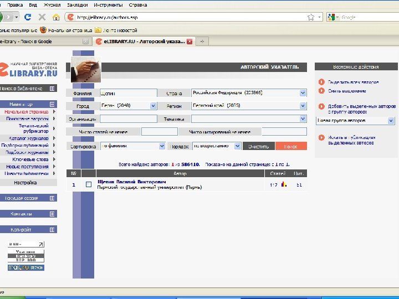
Task: Open the Начальная страница navigator link
Action: [x=26, y=112]
